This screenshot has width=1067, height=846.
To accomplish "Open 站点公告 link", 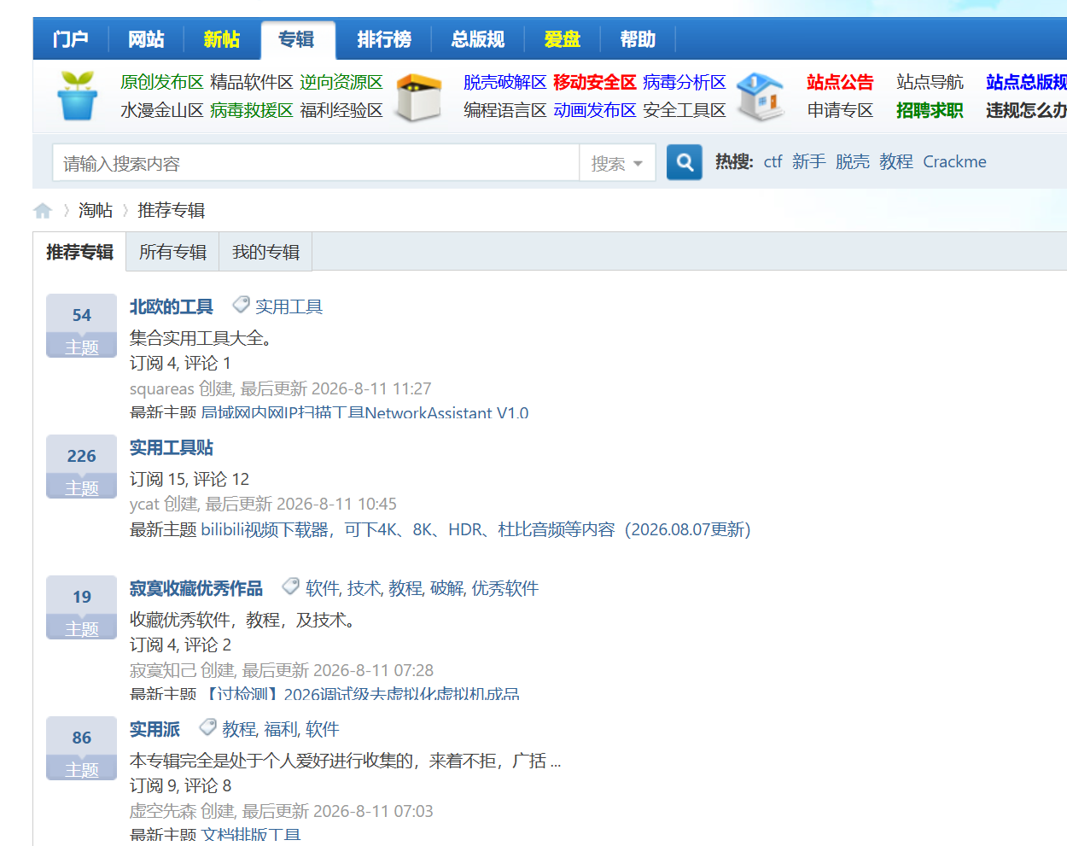I will 841,82.
